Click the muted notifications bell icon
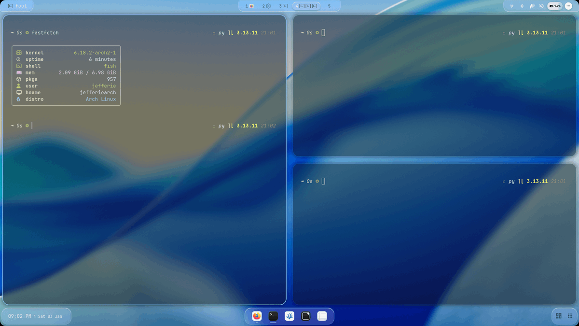 click(x=541, y=6)
